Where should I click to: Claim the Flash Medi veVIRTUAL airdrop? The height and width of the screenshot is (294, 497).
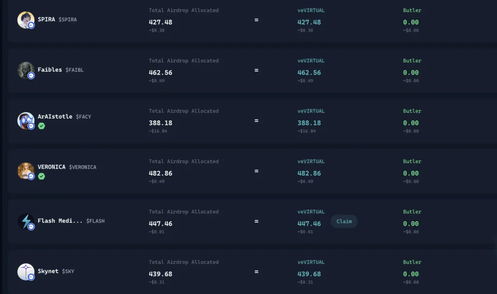pos(344,221)
